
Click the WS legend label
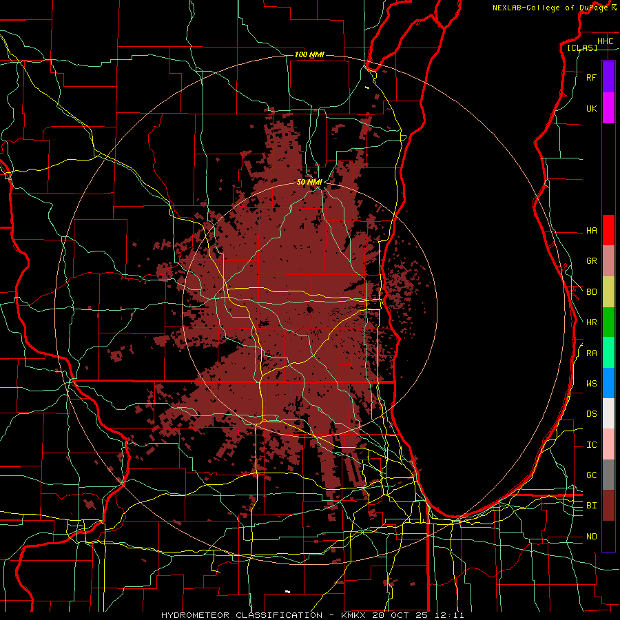click(591, 384)
